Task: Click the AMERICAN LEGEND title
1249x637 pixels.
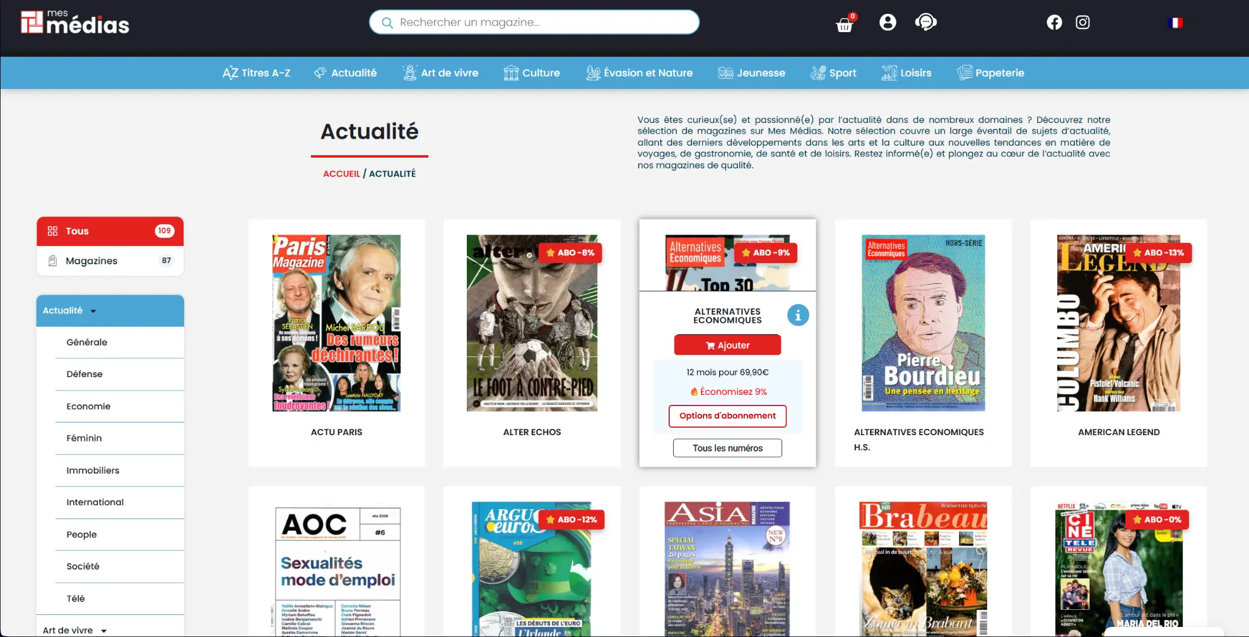Action: coord(1118,433)
